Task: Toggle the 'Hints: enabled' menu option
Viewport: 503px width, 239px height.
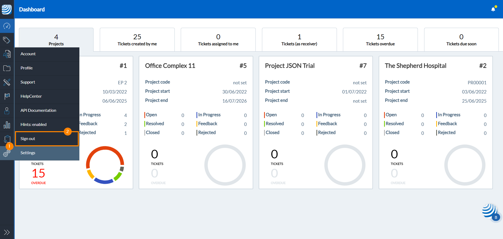Action: click(34, 125)
